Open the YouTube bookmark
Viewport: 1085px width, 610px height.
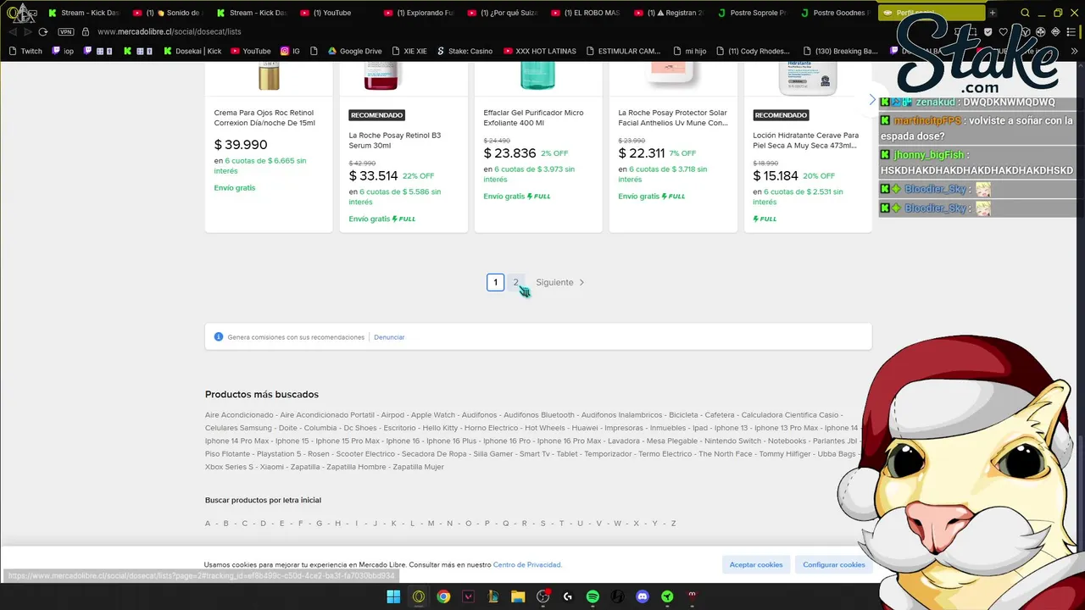(x=250, y=51)
